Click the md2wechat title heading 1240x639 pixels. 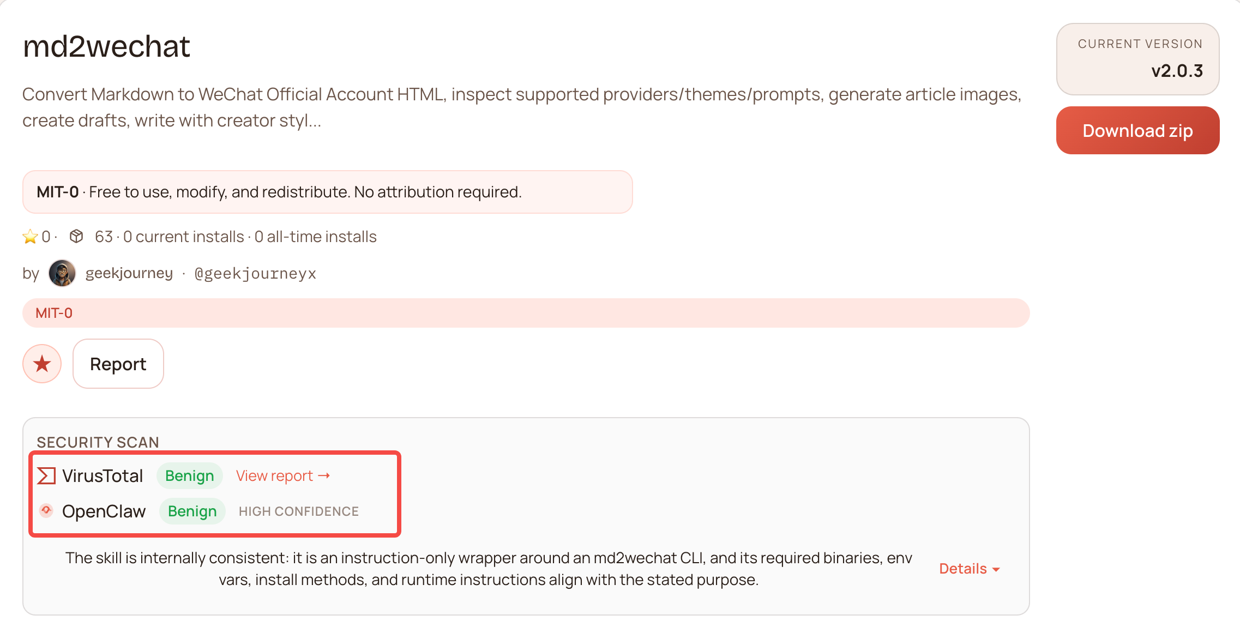pos(106,46)
